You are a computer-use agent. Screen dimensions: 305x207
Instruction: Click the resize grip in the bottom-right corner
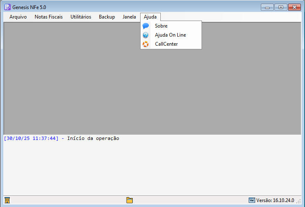(x=299, y=201)
